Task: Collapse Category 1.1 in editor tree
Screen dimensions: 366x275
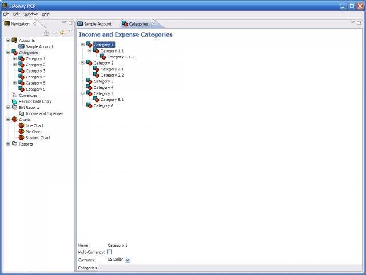Action: [89, 50]
